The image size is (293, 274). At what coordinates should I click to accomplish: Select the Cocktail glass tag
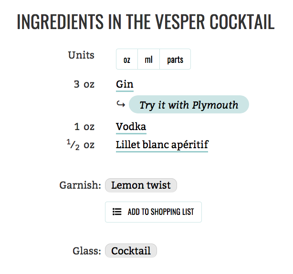coord(131,251)
